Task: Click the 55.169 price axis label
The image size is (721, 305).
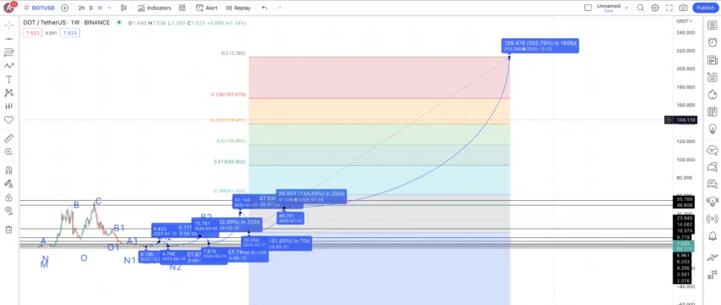Action: point(685,199)
